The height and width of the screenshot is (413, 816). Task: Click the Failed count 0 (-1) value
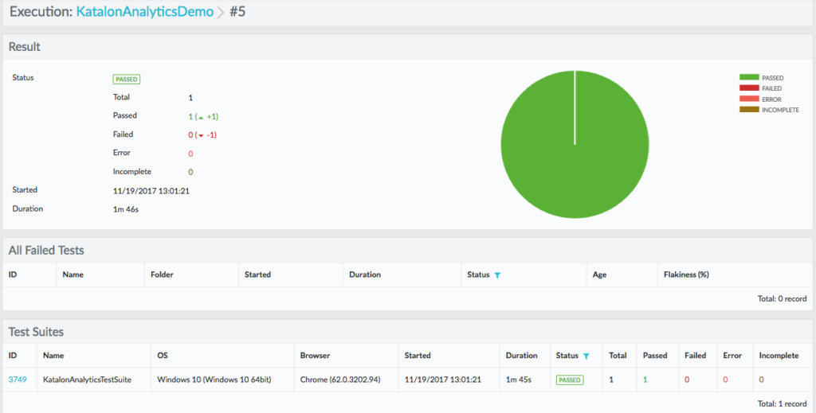(202, 135)
